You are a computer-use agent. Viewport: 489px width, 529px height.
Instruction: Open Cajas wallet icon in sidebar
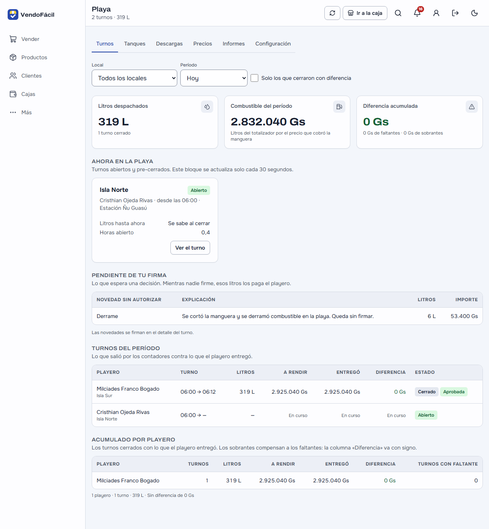point(13,94)
